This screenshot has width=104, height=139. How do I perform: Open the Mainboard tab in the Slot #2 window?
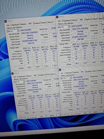67,21
